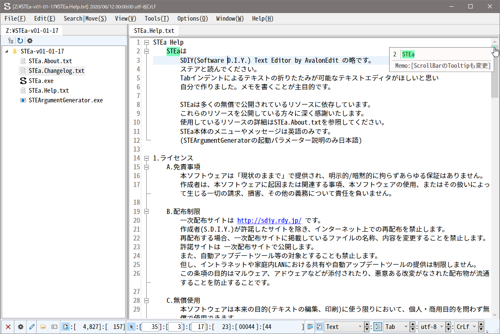Select STEa.Help.txt in the file tree
The height and width of the screenshot is (334, 500).
[49, 91]
